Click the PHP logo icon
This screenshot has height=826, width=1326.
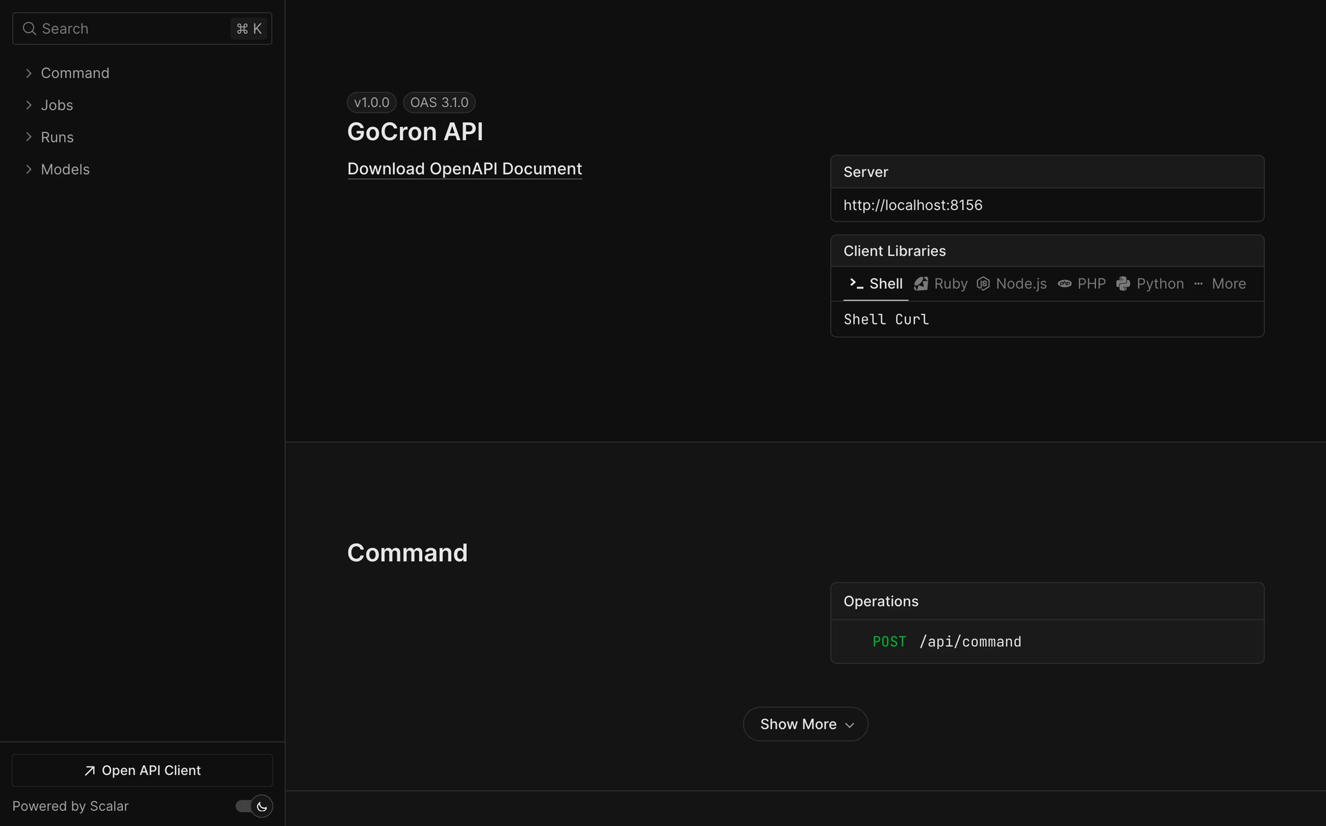point(1065,284)
